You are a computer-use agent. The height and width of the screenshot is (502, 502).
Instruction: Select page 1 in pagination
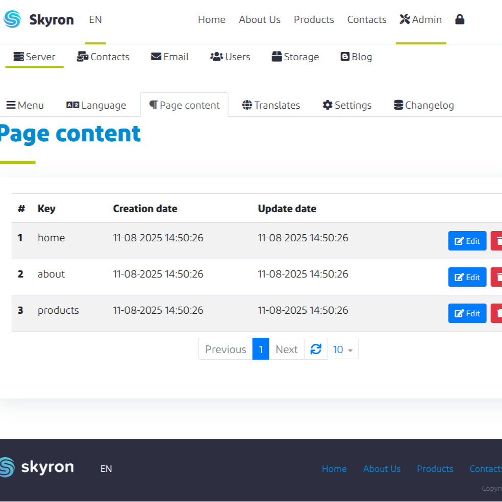[261, 348]
